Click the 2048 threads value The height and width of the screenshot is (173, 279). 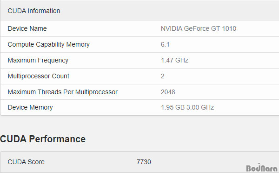tap(168, 92)
